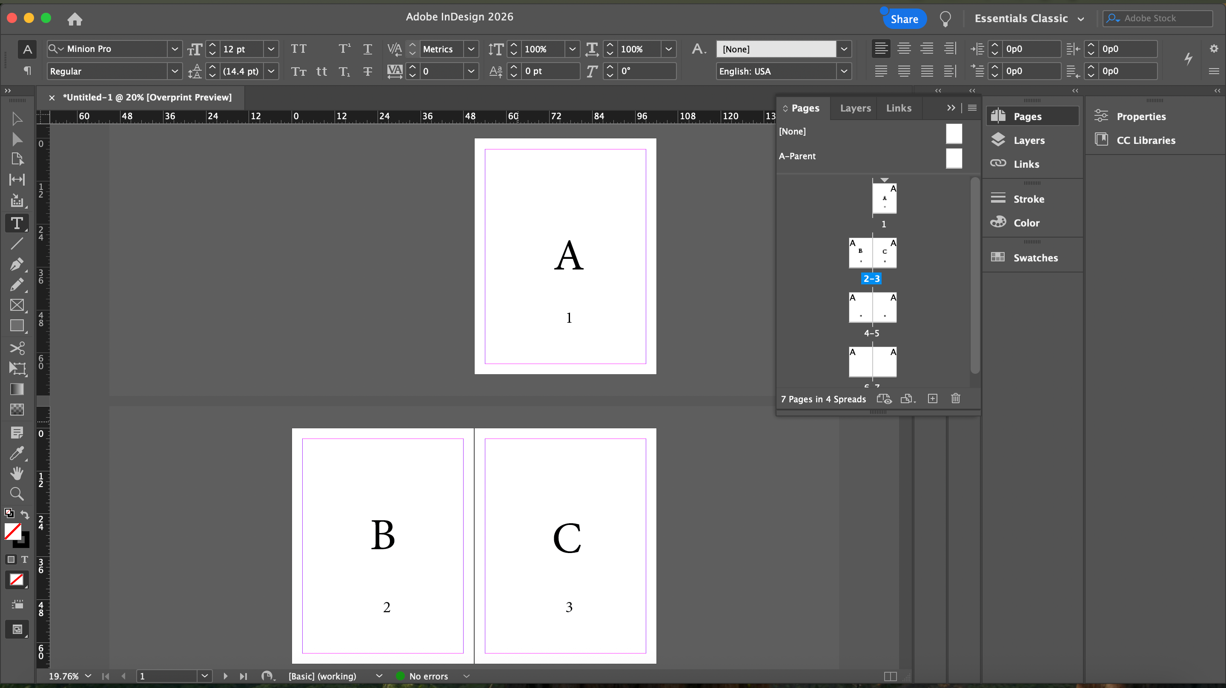Expand the English: USA language dropdown
This screenshot has width=1226, height=688.
pos(843,71)
